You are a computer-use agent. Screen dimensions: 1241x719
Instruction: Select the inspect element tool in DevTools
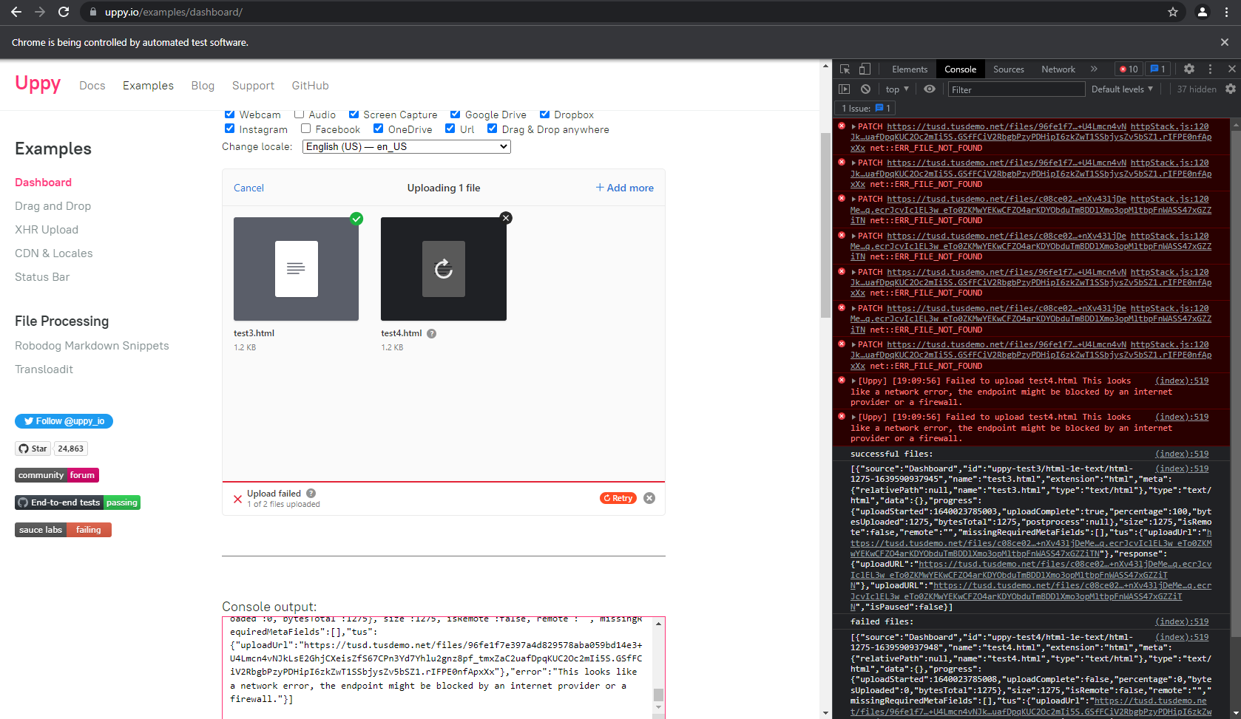pyautogui.click(x=844, y=68)
